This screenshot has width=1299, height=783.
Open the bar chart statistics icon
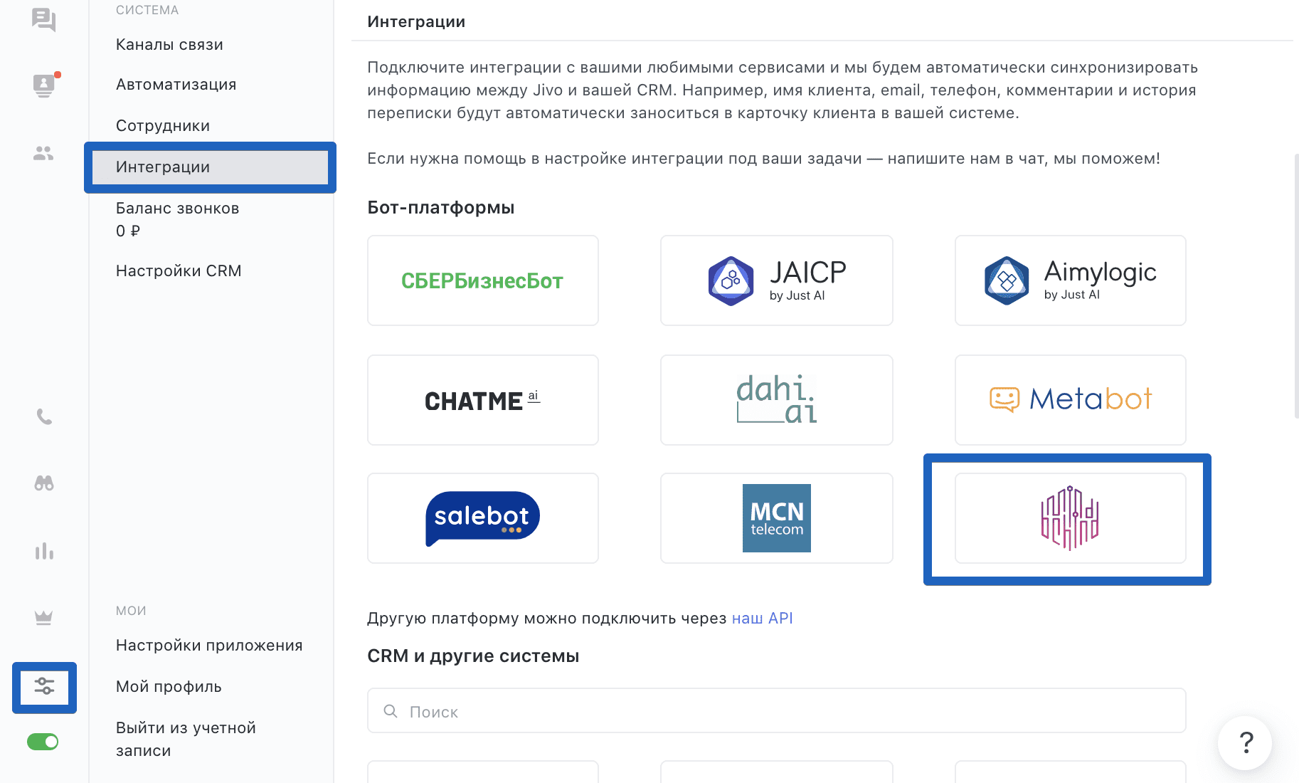(x=44, y=551)
